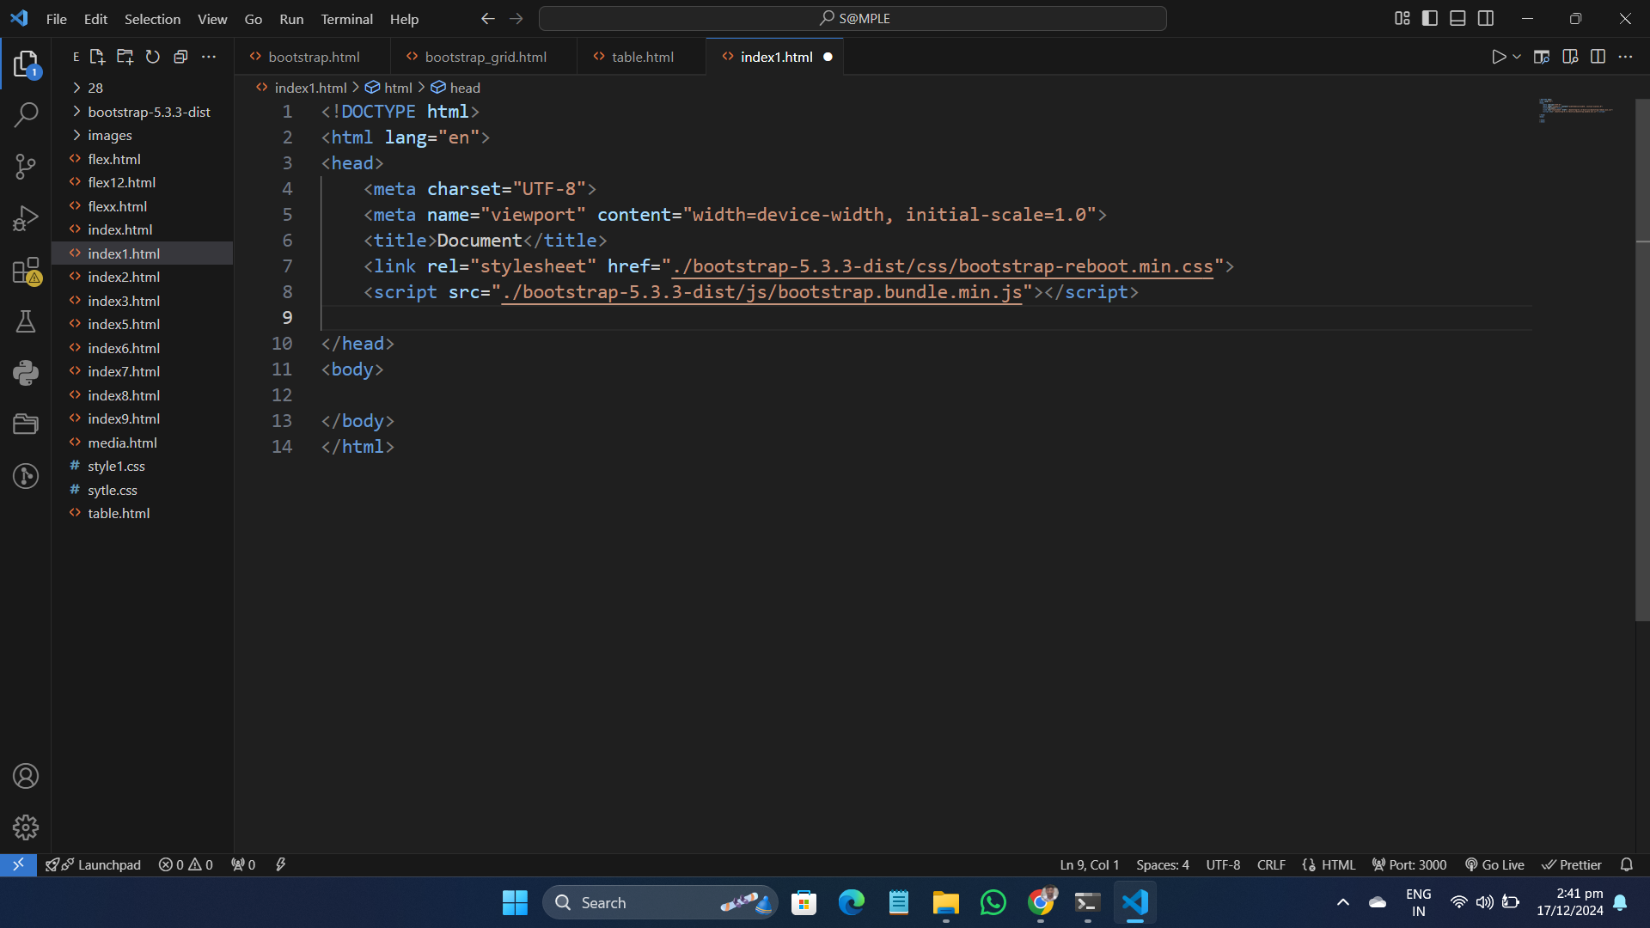Collapse all folders in Explorer
Viewport: 1650px width, 928px height.
(x=180, y=57)
